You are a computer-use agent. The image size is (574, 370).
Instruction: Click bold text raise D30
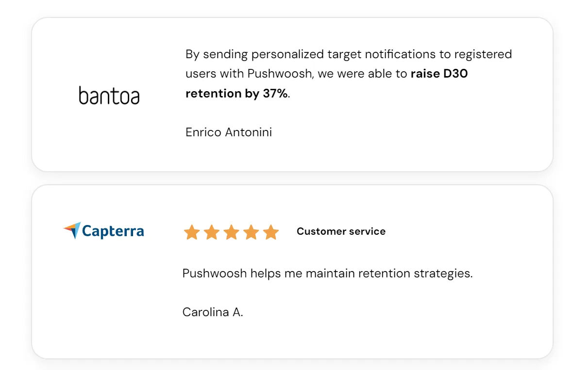439,74
